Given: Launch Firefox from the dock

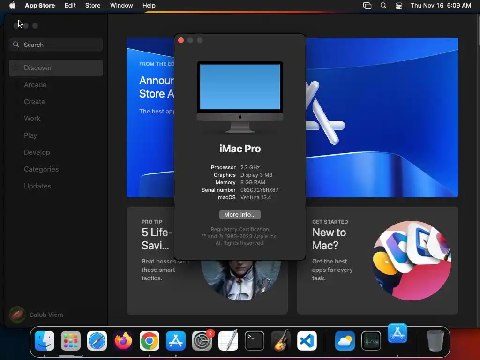Looking at the screenshot, I should coord(123,341).
